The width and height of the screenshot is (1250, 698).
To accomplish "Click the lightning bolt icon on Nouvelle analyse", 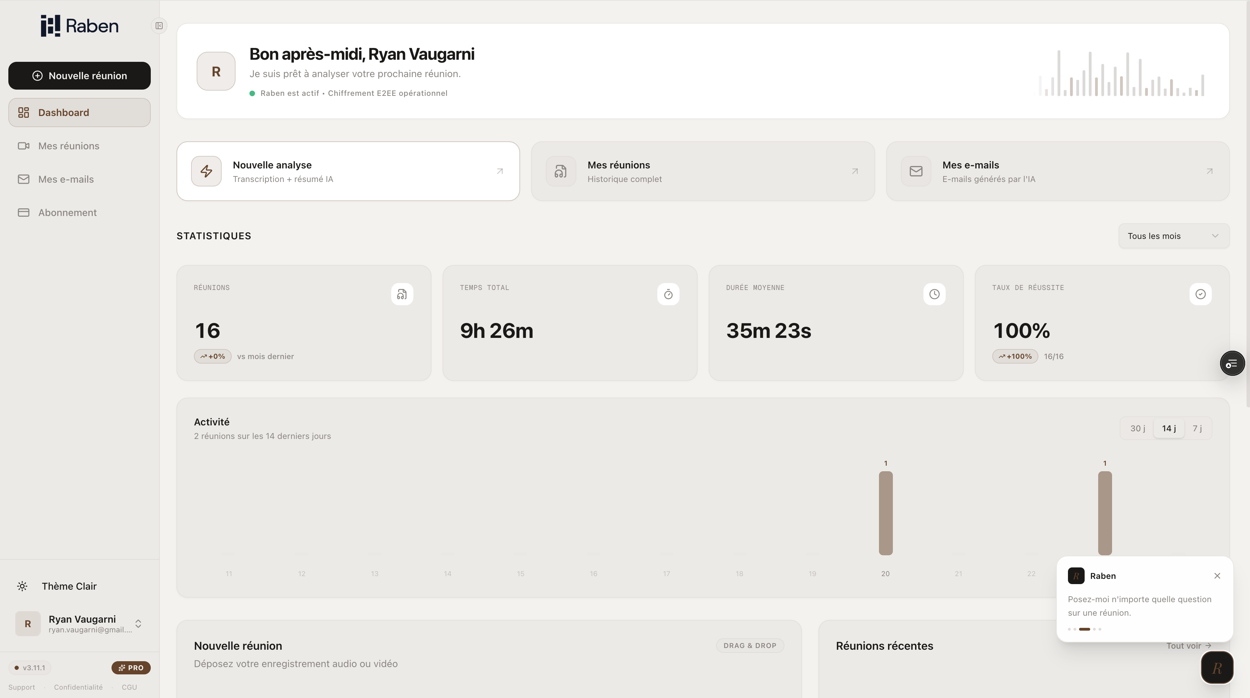I will pyautogui.click(x=206, y=171).
